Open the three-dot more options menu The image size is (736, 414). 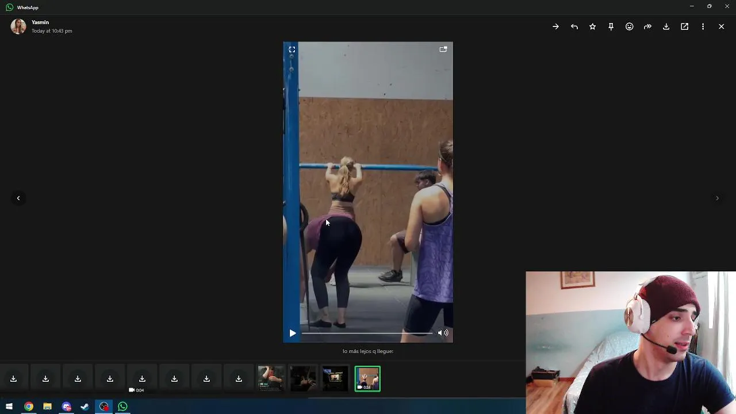click(x=703, y=26)
